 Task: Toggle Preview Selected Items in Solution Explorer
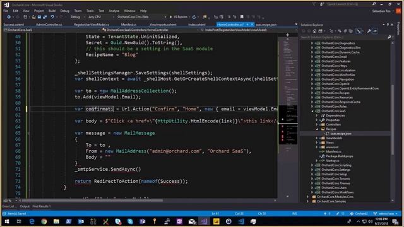point(374,31)
